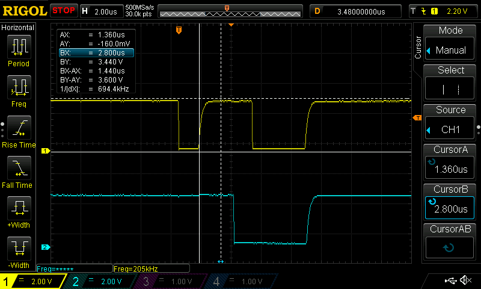The image size is (481, 289).
Task: Click the CH1 yellow ground level marker
Action: tap(46, 151)
